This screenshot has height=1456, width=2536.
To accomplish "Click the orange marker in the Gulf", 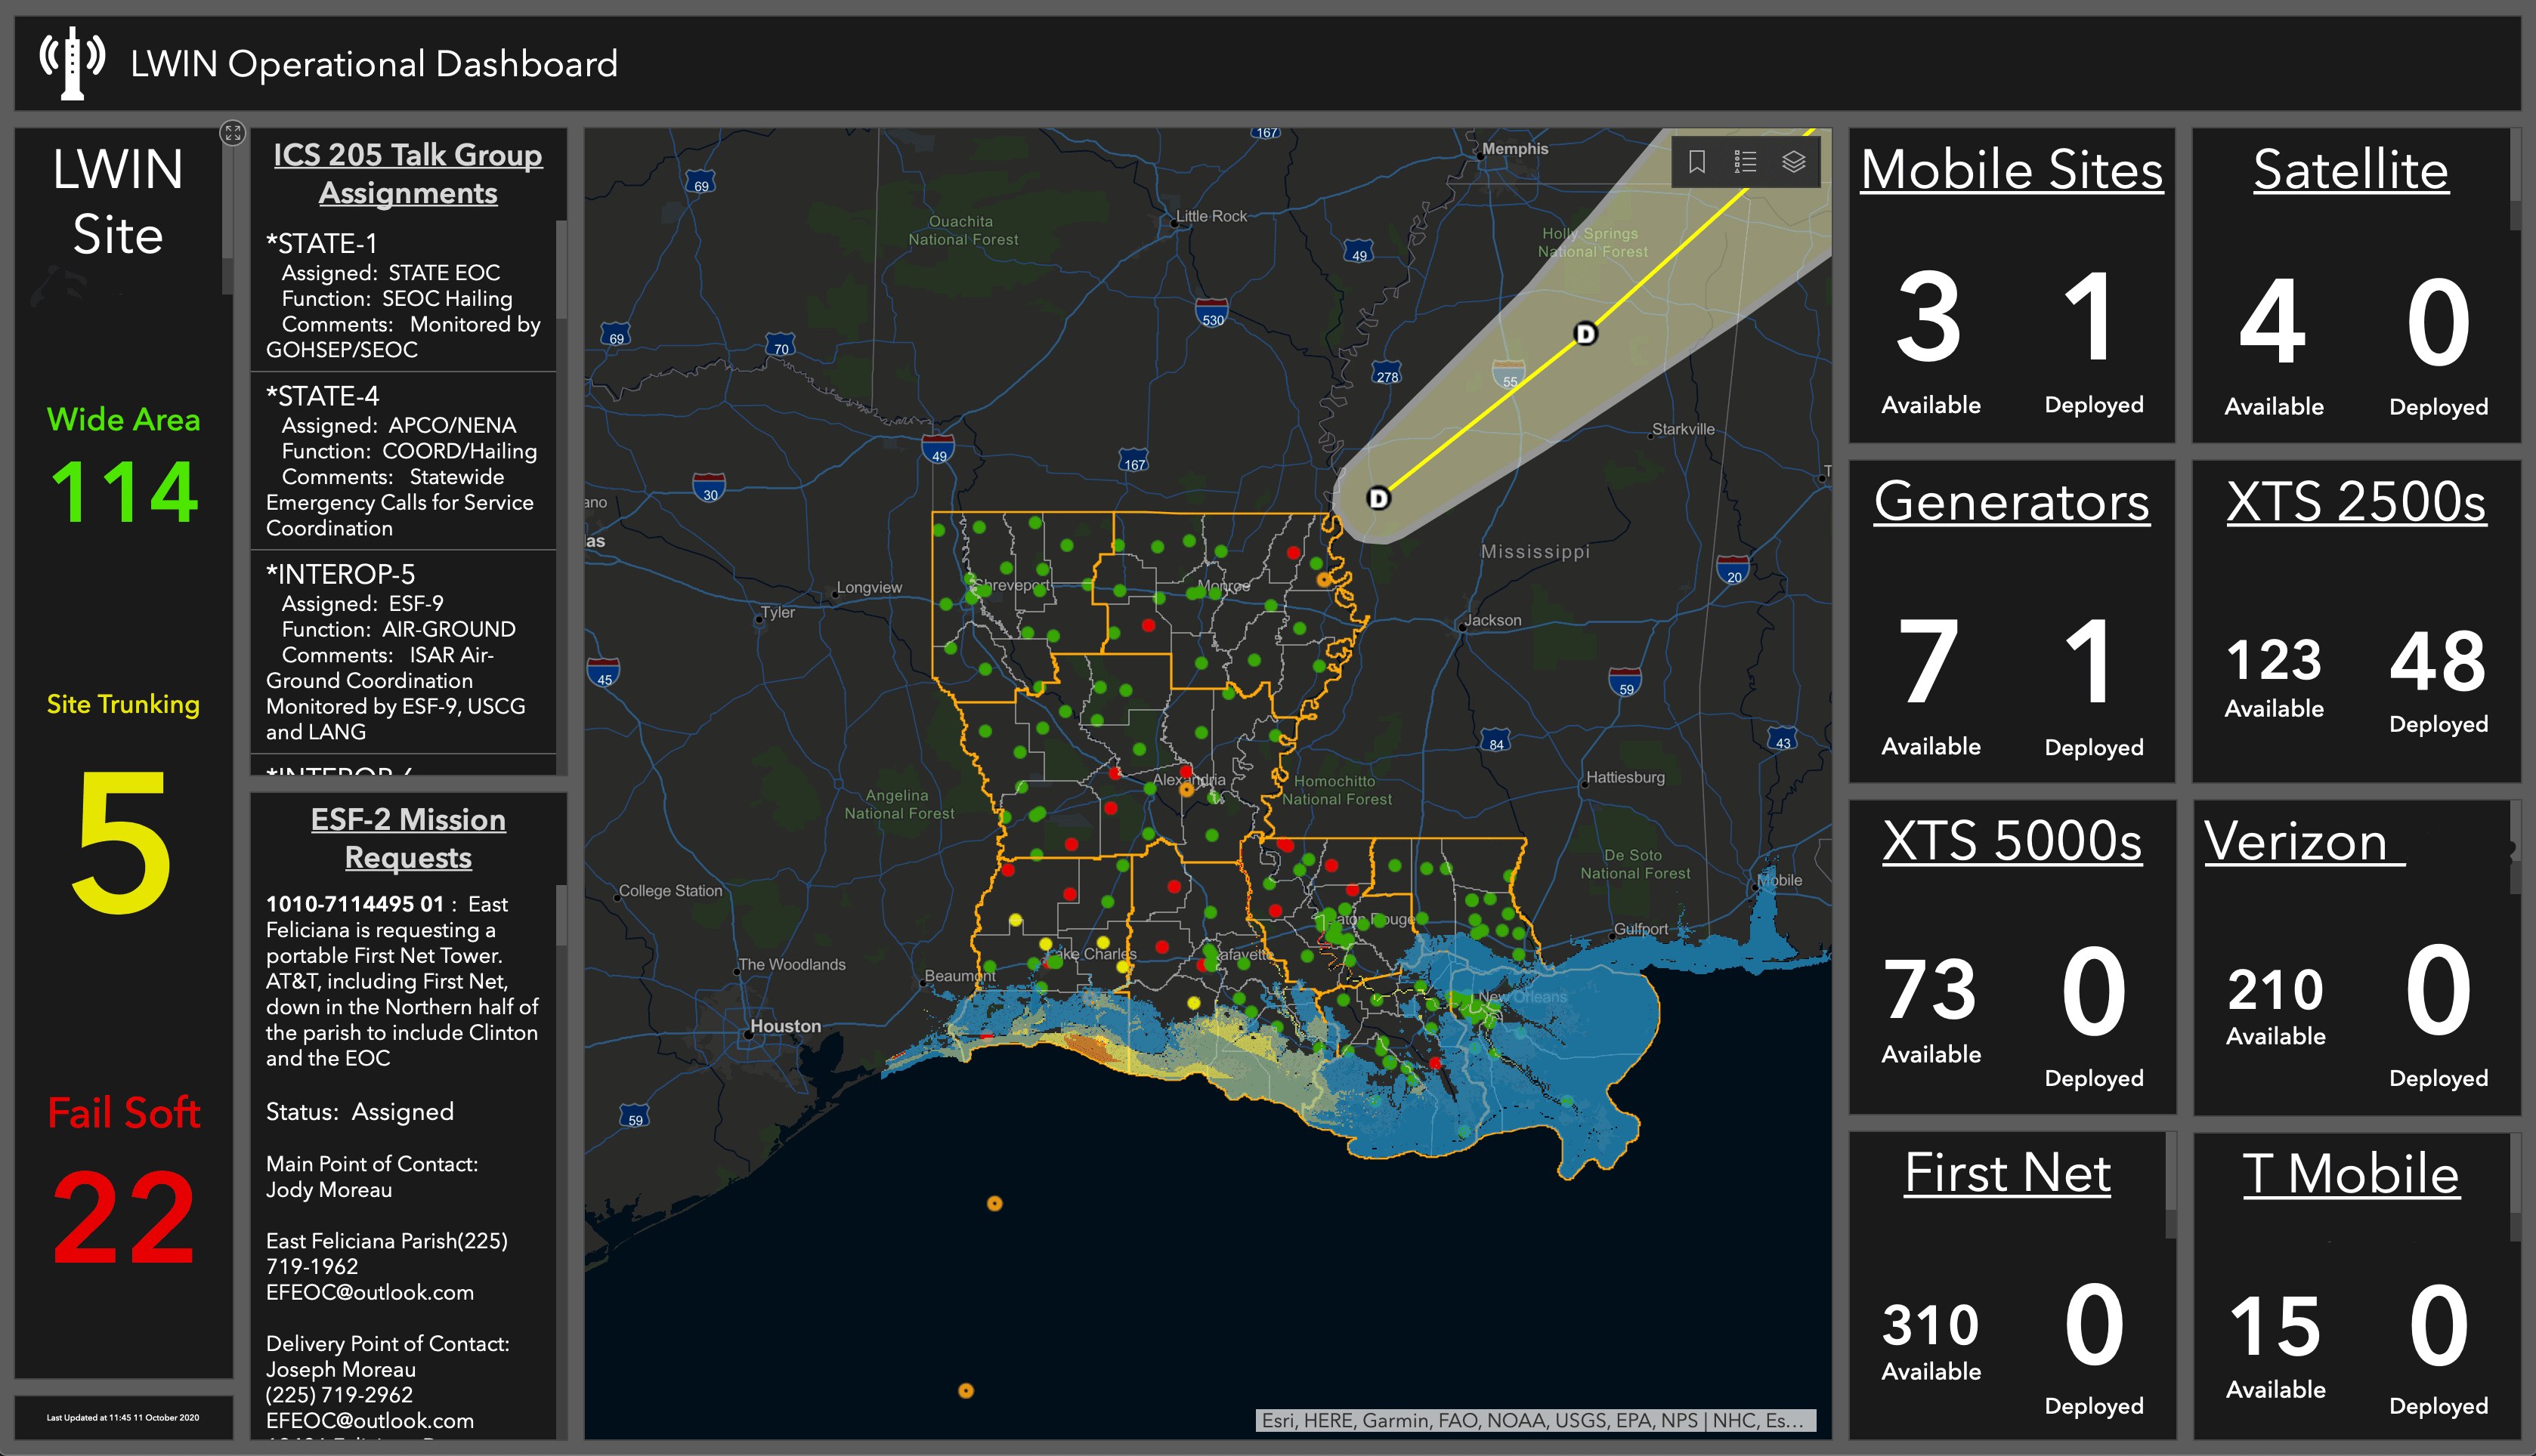I will [x=994, y=1203].
